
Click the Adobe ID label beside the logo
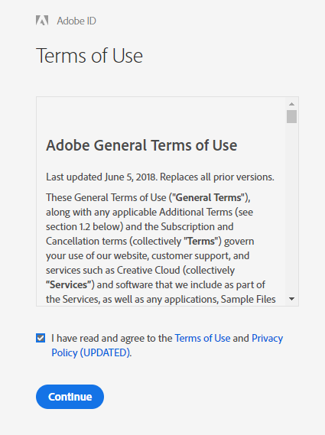76,21
